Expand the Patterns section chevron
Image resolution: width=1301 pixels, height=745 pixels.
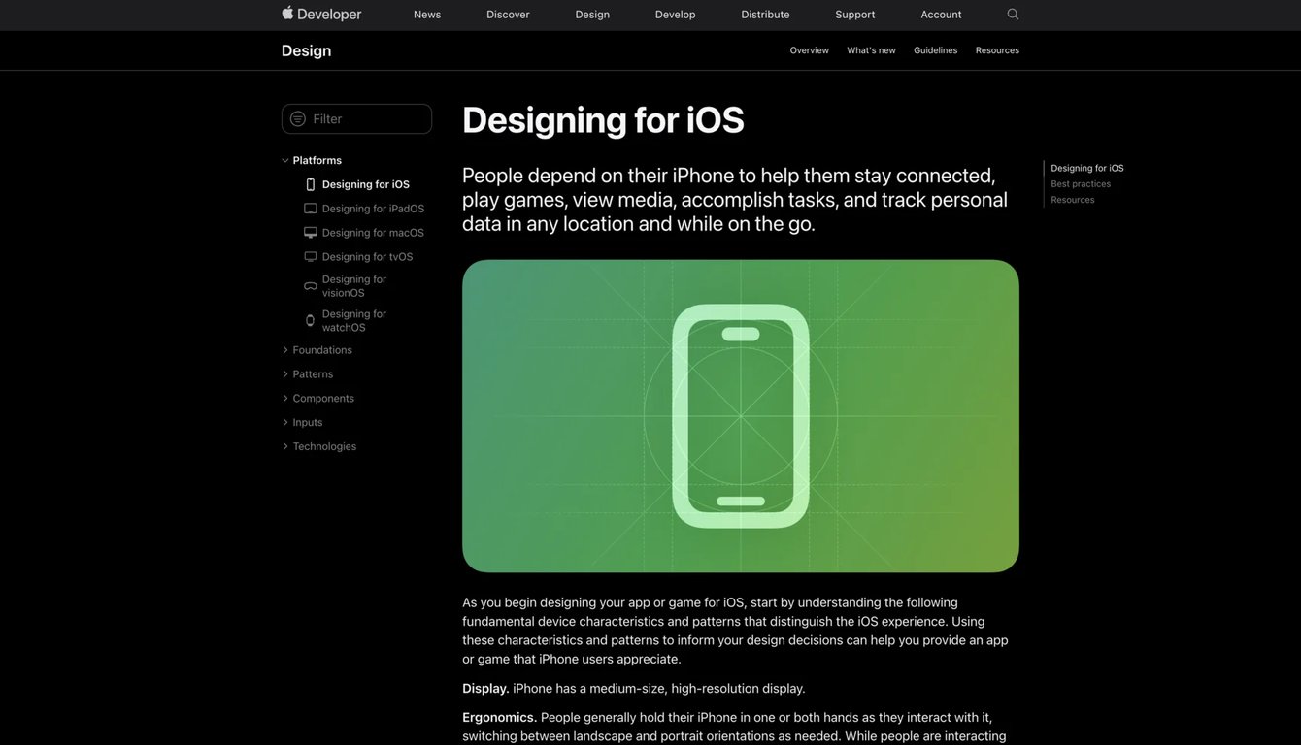click(285, 374)
